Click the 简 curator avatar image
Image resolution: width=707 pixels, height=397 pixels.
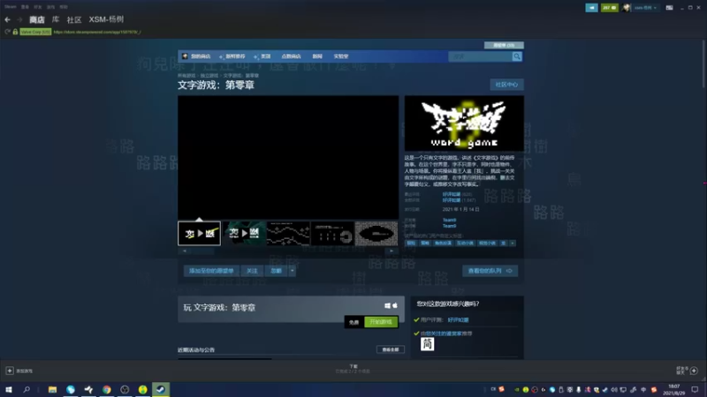427,344
